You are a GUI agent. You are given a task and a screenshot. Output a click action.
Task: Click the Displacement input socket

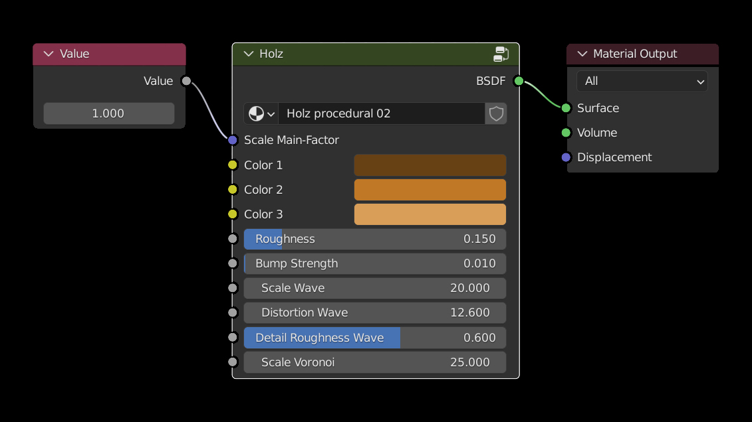[x=566, y=157]
